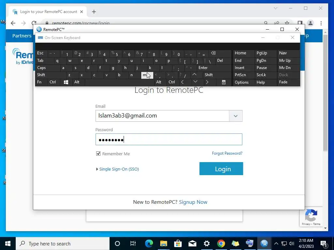
Task: Click the taskbar search box
Action: pos(63,243)
